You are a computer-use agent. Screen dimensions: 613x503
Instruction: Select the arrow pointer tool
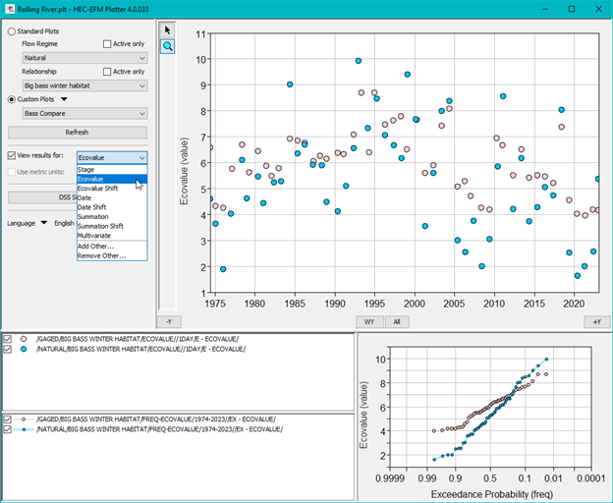click(168, 29)
